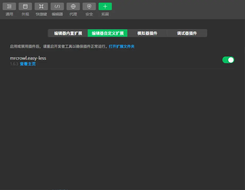Click the green 拓展 plus icon
The height and width of the screenshot is (190, 245).
pyautogui.click(x=105, y=6)
